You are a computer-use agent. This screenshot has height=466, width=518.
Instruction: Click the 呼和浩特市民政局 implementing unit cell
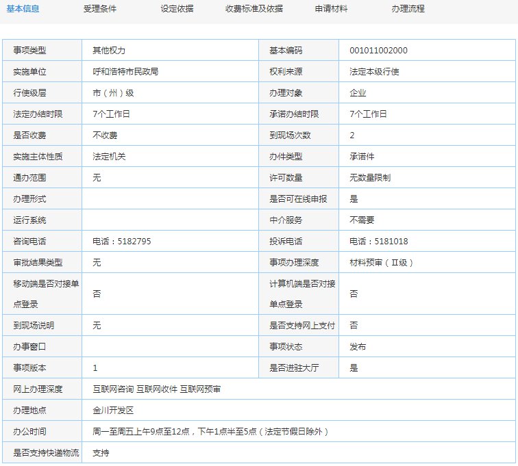pos(125,72)
